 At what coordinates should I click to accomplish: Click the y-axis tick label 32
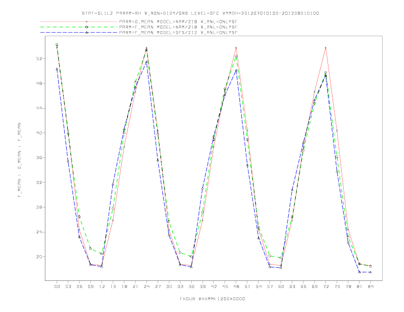click(39, 183)
